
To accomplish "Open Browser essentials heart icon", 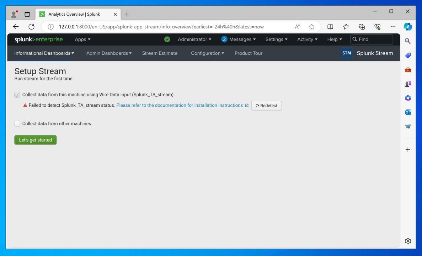I will tap(377, 27).
